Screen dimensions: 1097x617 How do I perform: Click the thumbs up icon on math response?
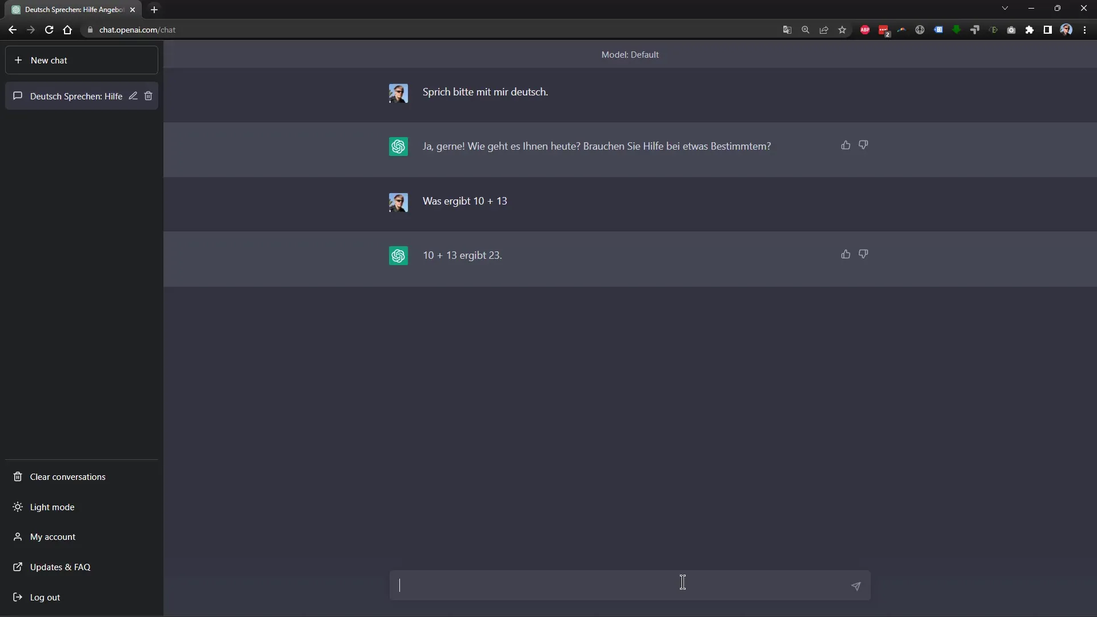click(846, 254)
